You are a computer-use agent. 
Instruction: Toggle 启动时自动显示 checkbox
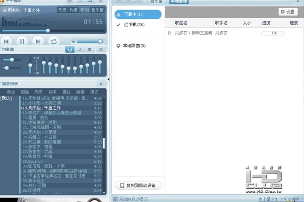(x=115, y=199)
